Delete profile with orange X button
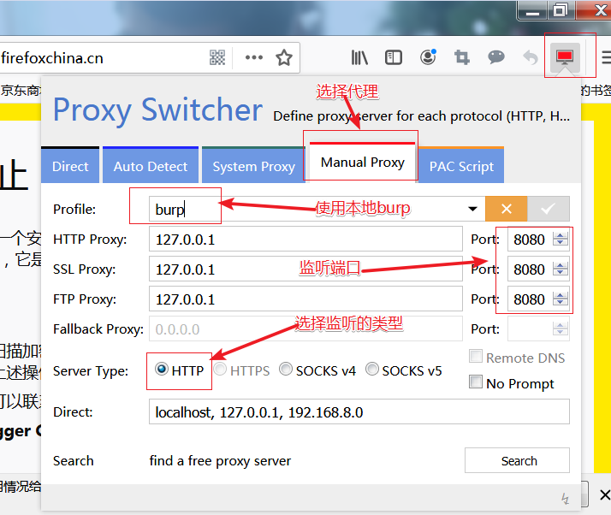The width and height of the screenshot is (611, 515). pos(507,209)
